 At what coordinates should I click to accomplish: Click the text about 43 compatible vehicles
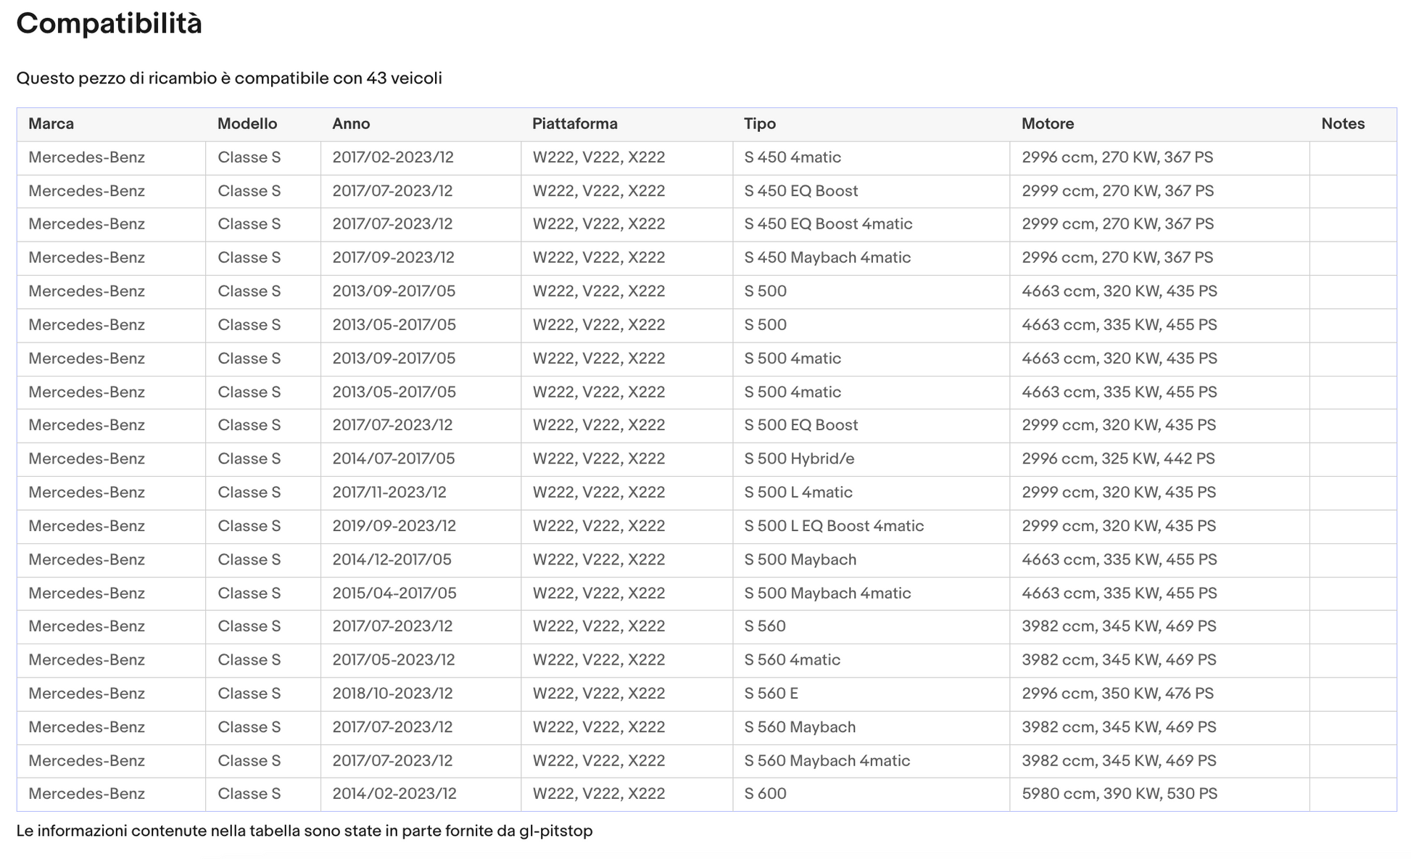(229, 78)
